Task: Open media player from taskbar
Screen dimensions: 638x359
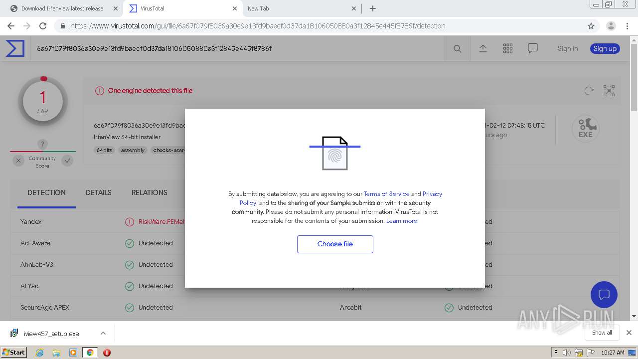Action: tap(73, 353)
